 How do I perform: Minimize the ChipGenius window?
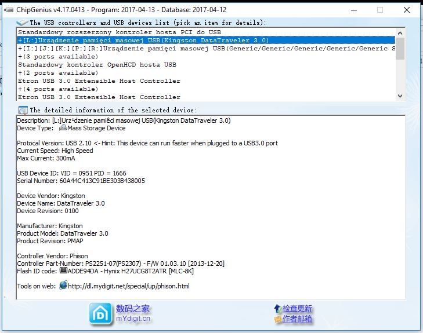[354, 10]
